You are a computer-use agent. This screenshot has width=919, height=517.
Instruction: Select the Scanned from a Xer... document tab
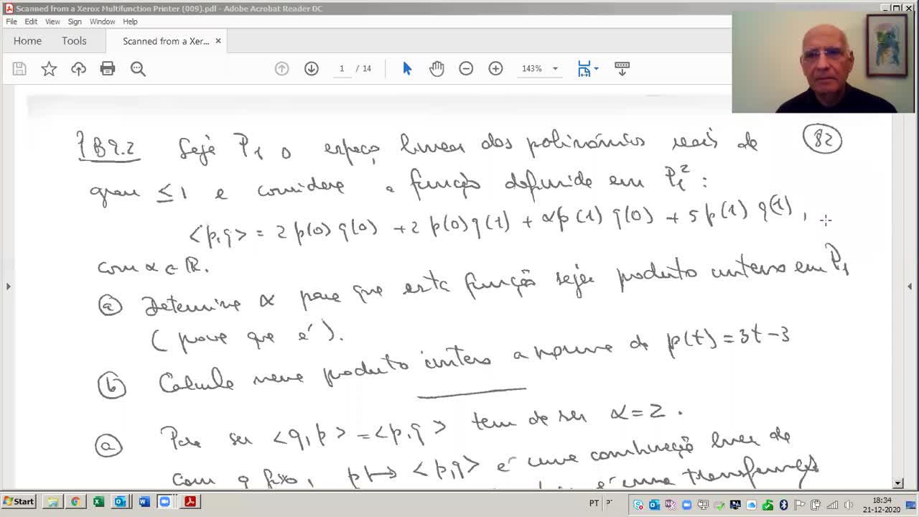pos(166,41)
